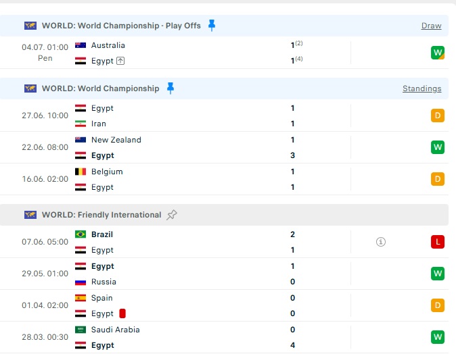Image resolution: width=456 pixels, height=354 pixels.
Task: Click the advancing arrow icon beside Egypt
Action: [x=120, y=61]
